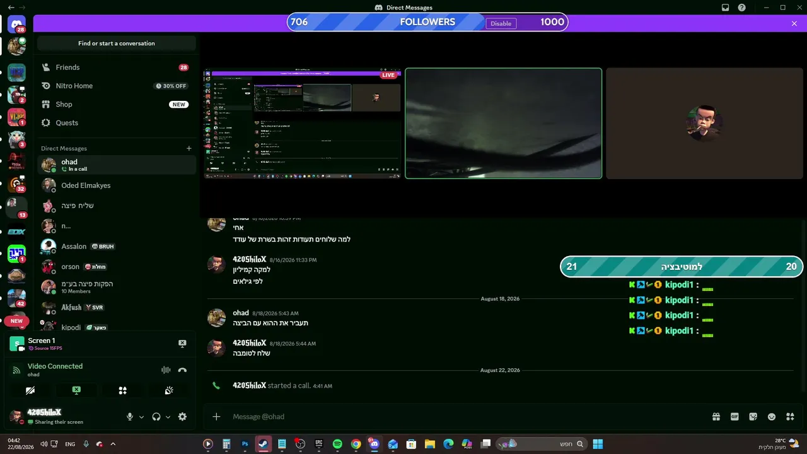
Task: Open the Apps launcher in message bar
Action: (790, 417)
